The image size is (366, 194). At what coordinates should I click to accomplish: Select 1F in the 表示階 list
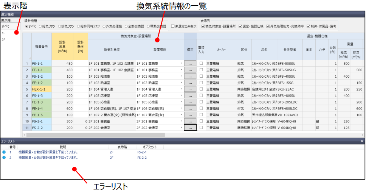3,33
